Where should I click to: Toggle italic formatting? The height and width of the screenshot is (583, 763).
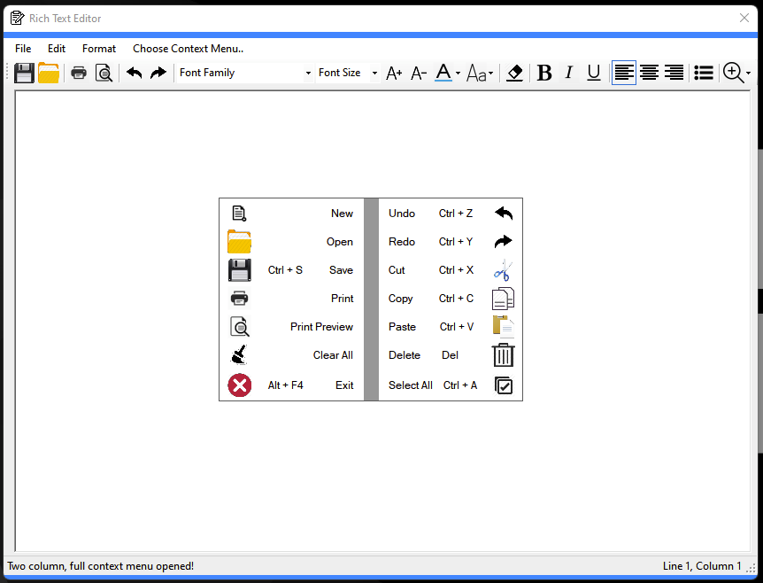click(569, 73)
